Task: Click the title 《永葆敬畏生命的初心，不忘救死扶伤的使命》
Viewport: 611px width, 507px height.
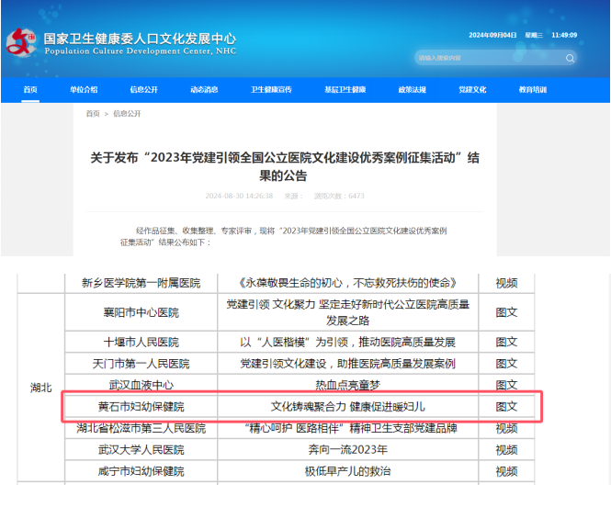Action: 347,283
